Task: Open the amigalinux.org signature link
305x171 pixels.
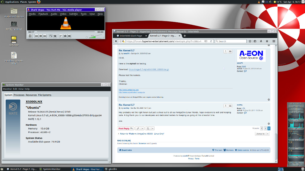Action: (129, 90)
